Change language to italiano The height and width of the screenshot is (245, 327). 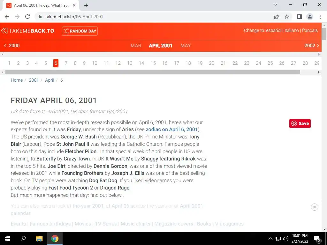292,30
